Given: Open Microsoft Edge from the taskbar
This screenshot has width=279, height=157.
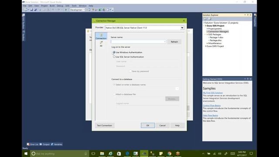Looking at the screenshot, I should tap(127, 154).
